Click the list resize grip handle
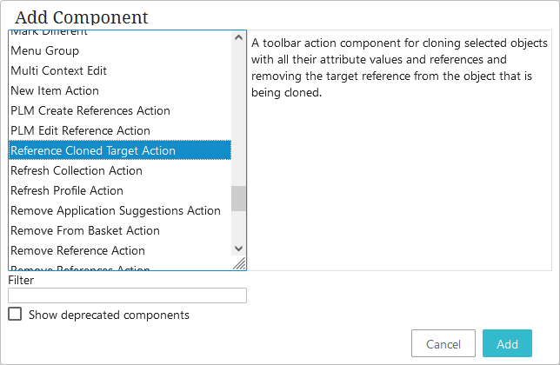Screen dimensions: 560x365 tap(240, 263)
